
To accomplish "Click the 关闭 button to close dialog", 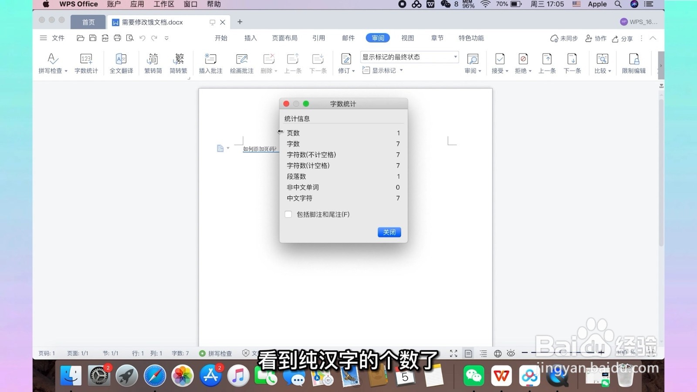I will click(x=389, y=232).
